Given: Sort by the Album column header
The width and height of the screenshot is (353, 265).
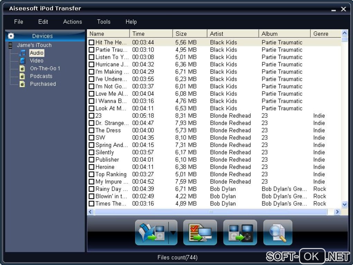Looking at the screenshot, I should pyautogui.click(x=285, y=34).
